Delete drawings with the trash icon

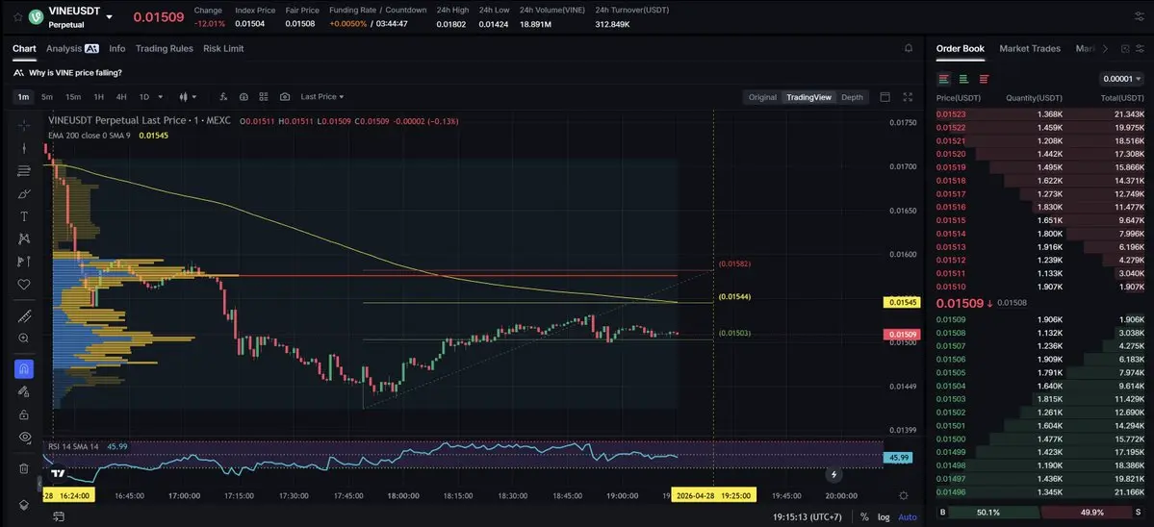(23, 468)
